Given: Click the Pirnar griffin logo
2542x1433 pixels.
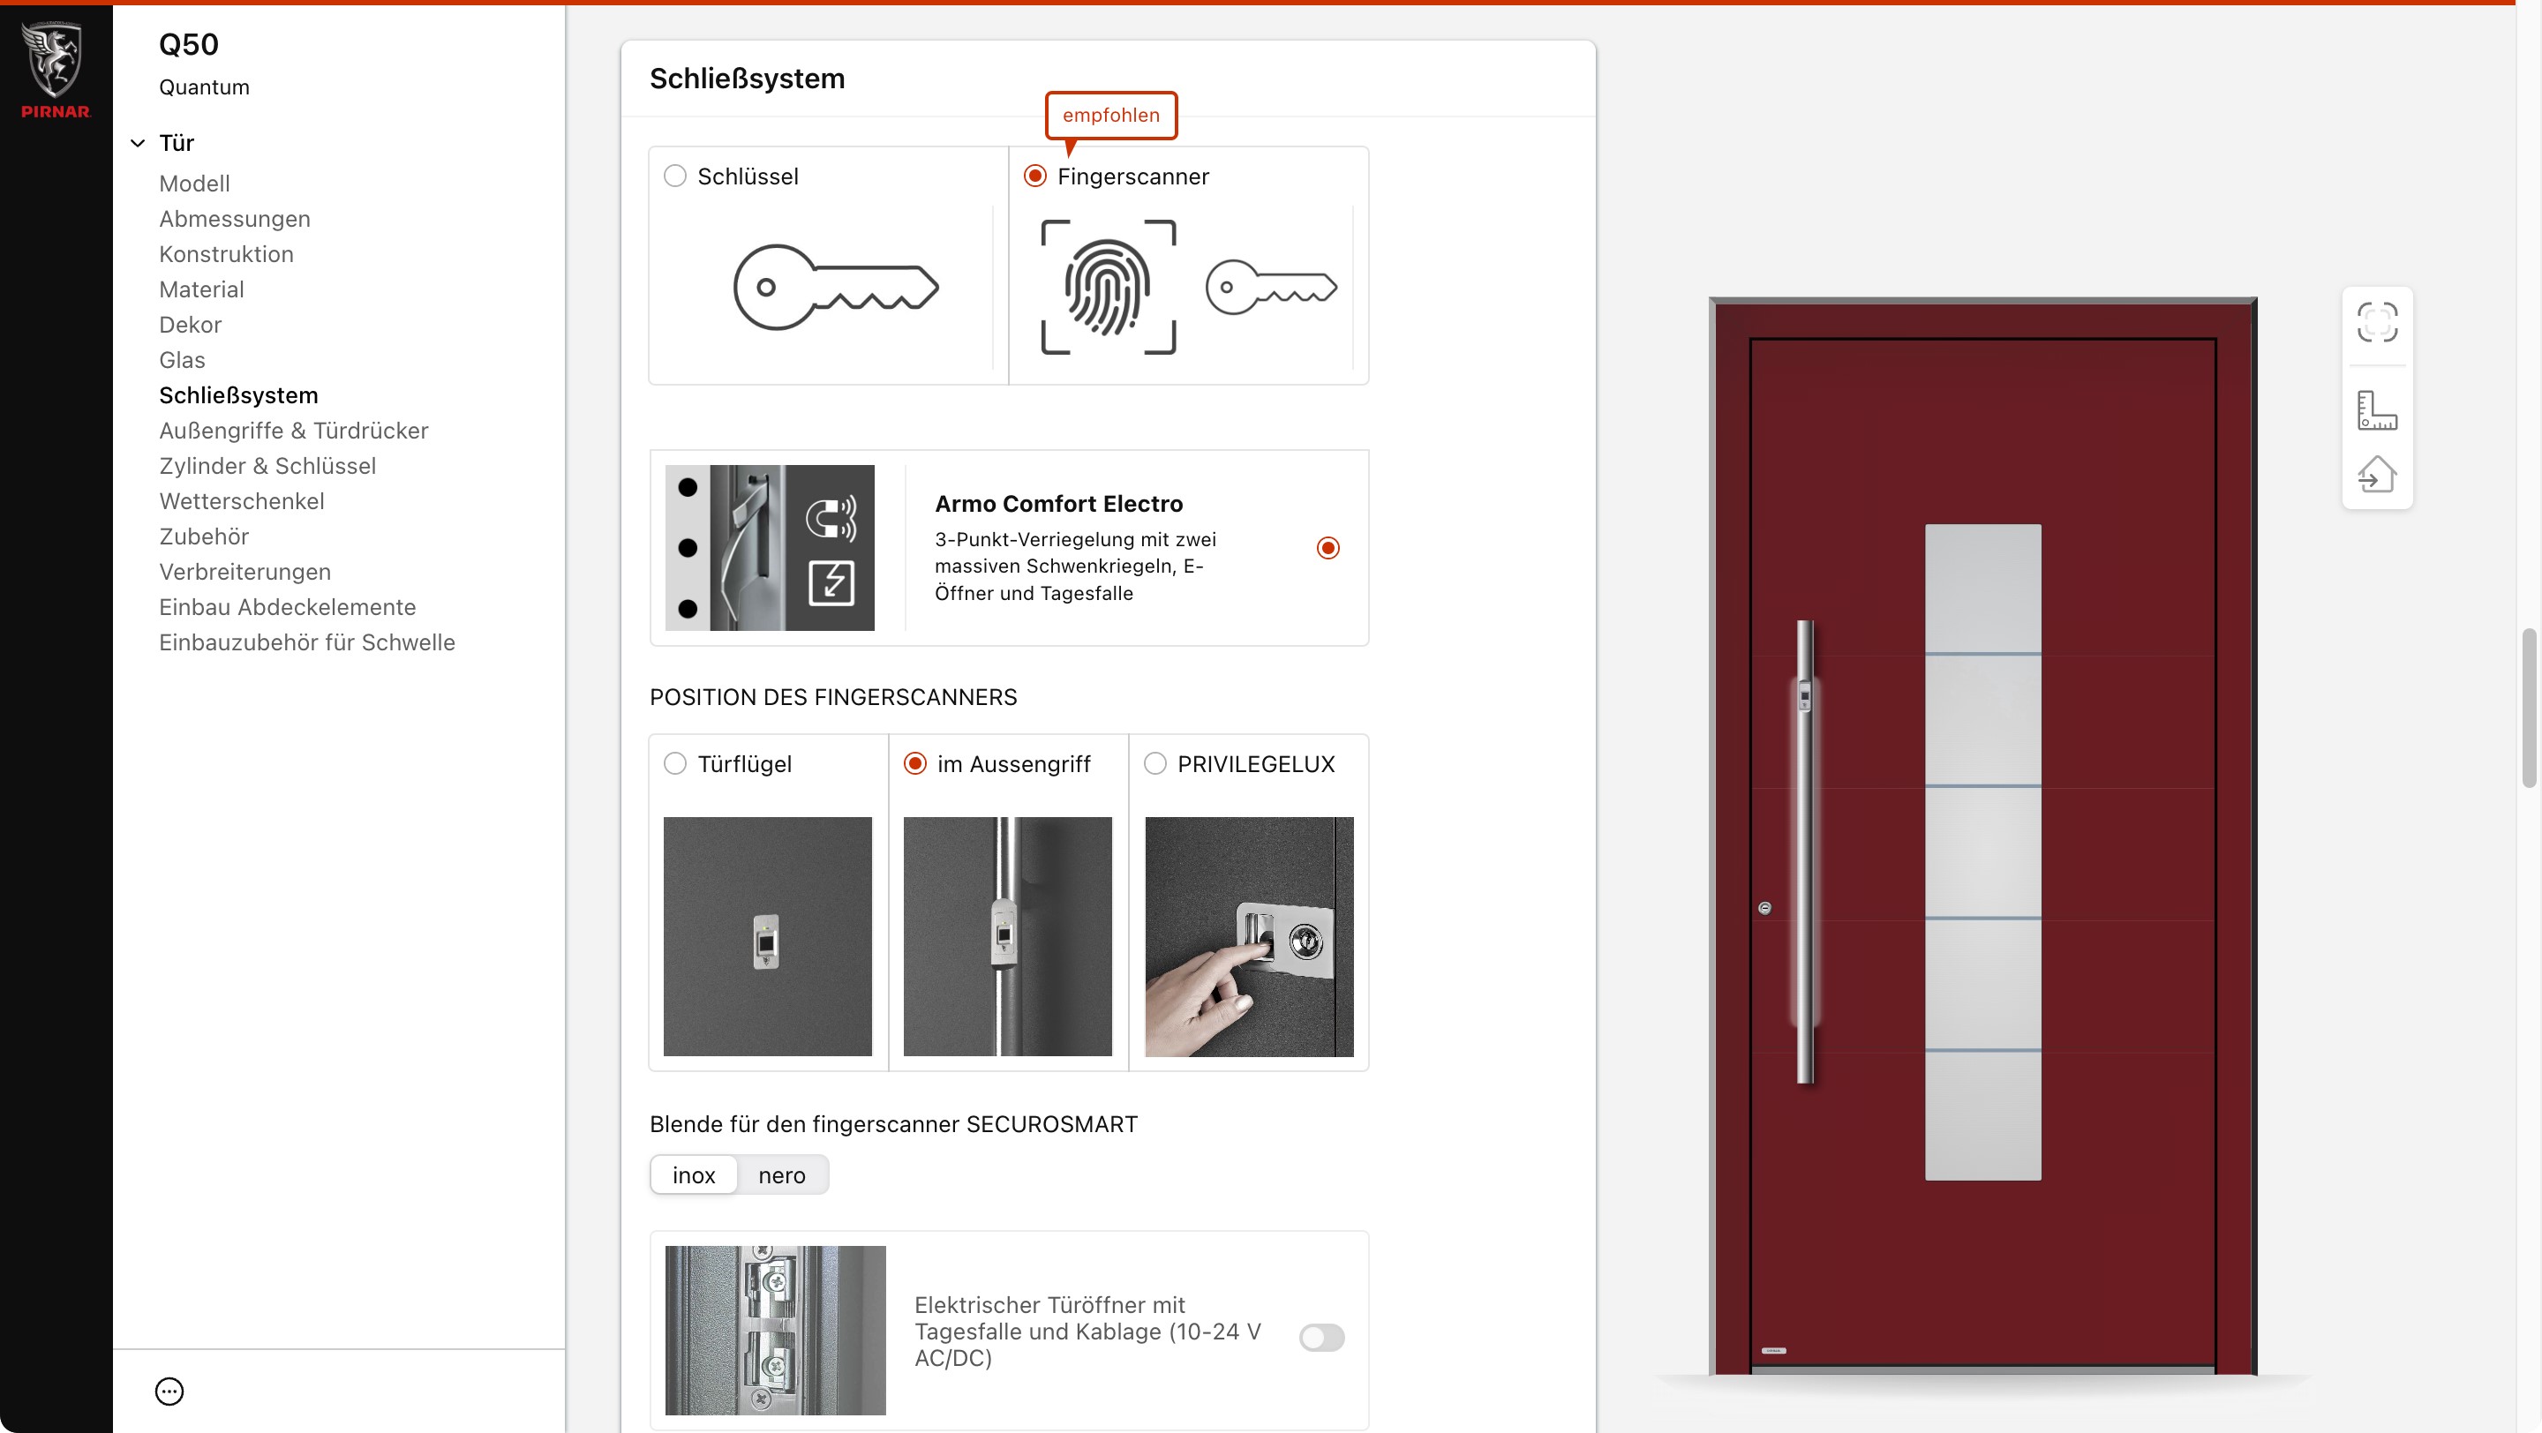Looking at the screenshot, I should (56, 69).
